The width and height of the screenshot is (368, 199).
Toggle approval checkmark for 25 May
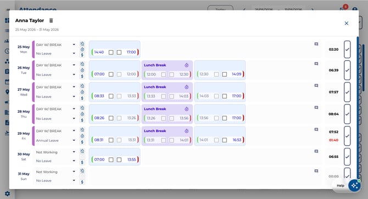[x=347, y=49]
